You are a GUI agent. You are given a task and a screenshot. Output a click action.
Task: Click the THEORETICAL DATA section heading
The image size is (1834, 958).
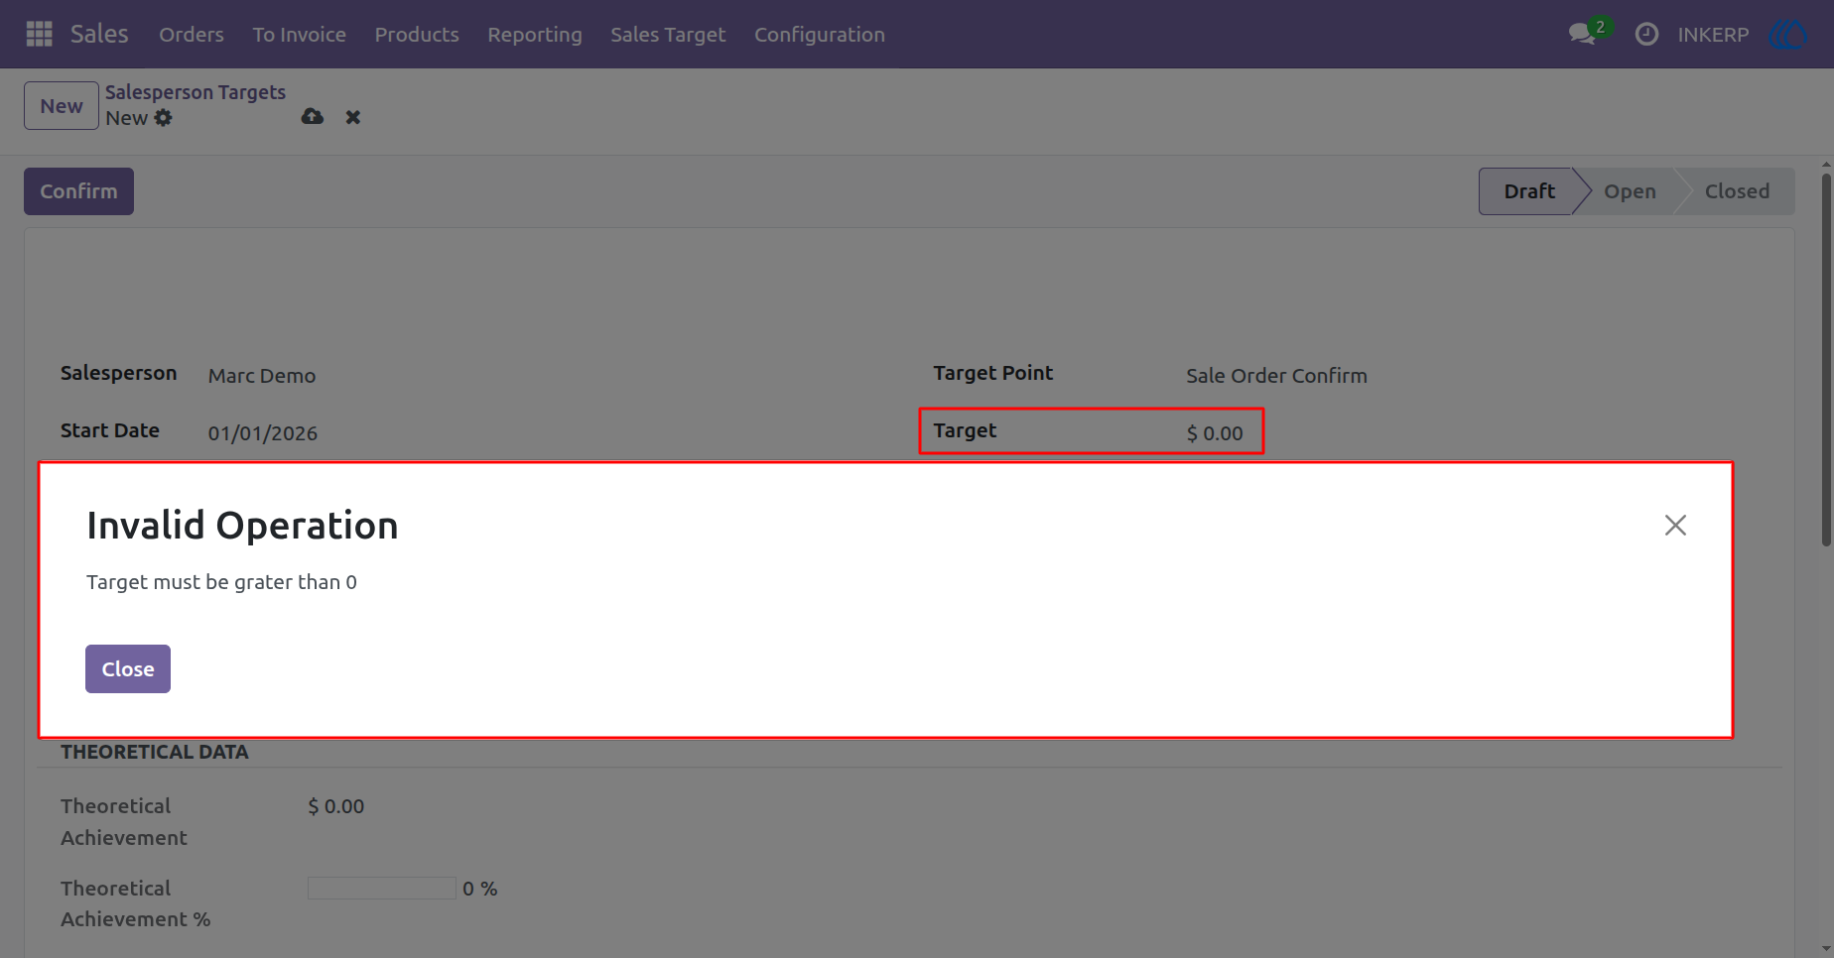(155, 752)
